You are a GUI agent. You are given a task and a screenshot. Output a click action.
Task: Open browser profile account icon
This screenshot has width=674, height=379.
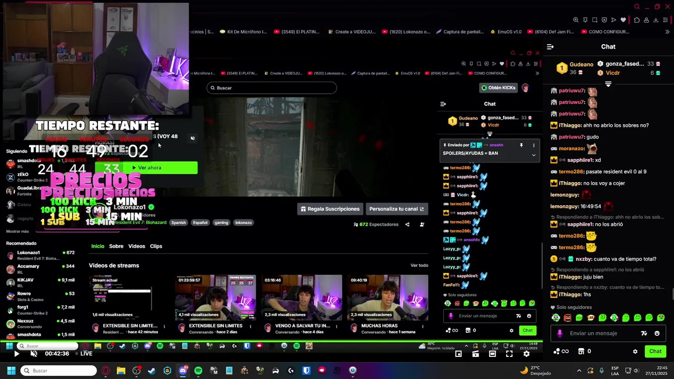[x=647, y=20]
